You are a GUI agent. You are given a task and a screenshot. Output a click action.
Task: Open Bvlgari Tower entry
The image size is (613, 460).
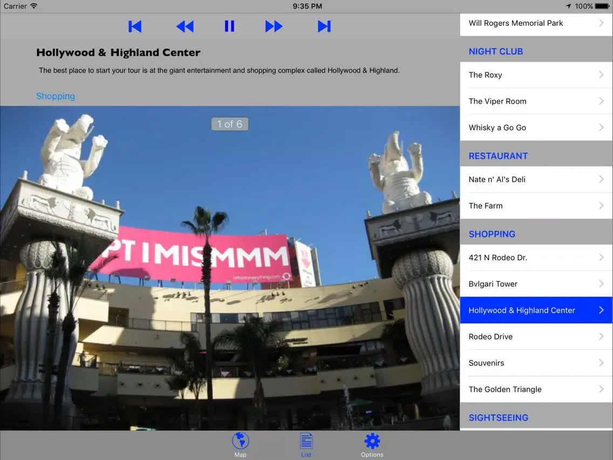pyautogui.click(x=536, y=284)
